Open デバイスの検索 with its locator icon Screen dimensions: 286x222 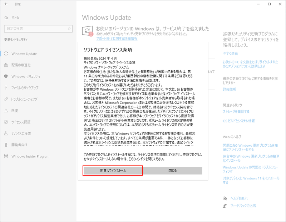click(x=6, y=133)
